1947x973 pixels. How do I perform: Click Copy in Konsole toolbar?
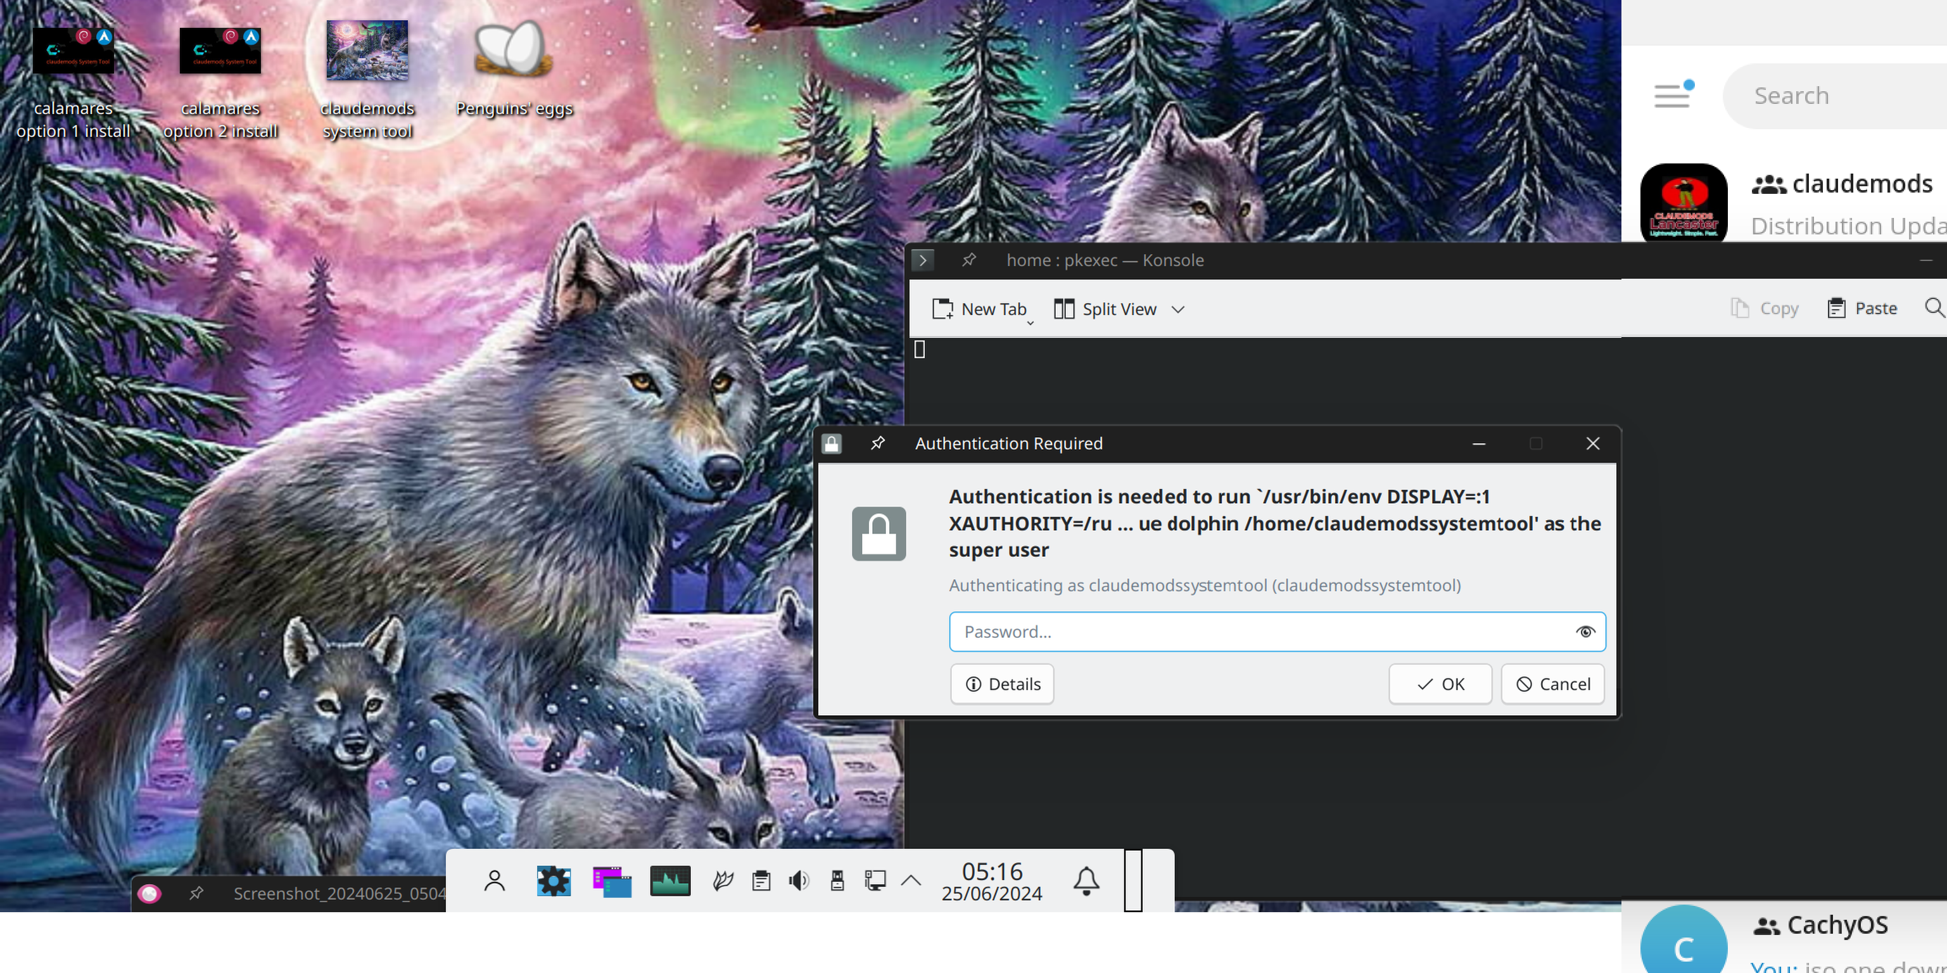pos(1765,308)
